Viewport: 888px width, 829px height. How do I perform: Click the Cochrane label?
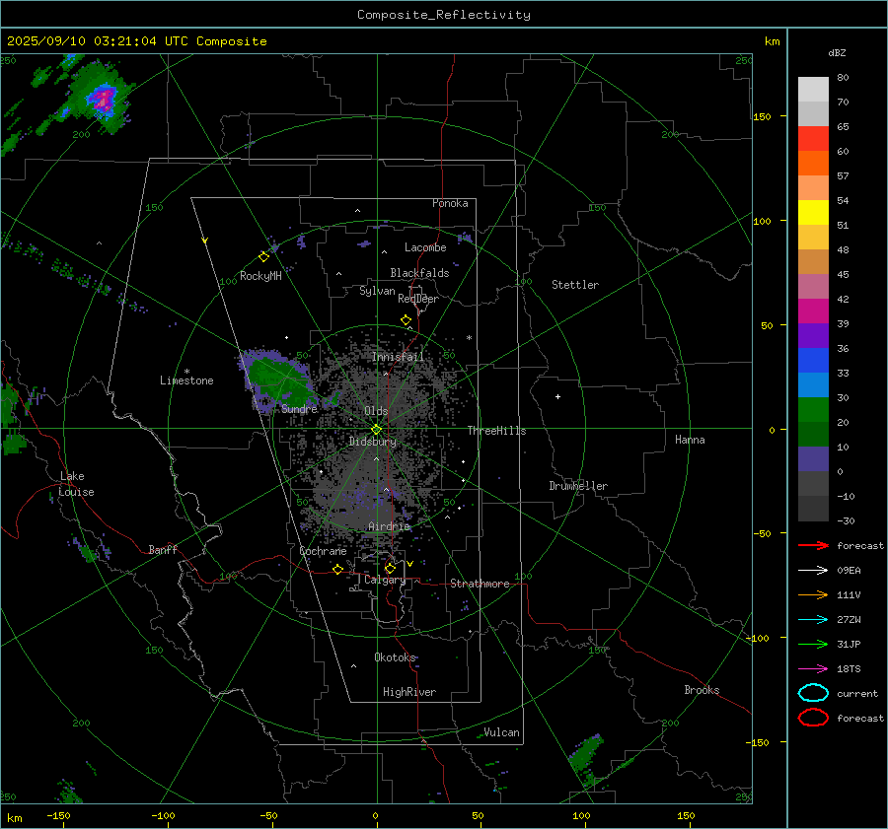(323, 551)
